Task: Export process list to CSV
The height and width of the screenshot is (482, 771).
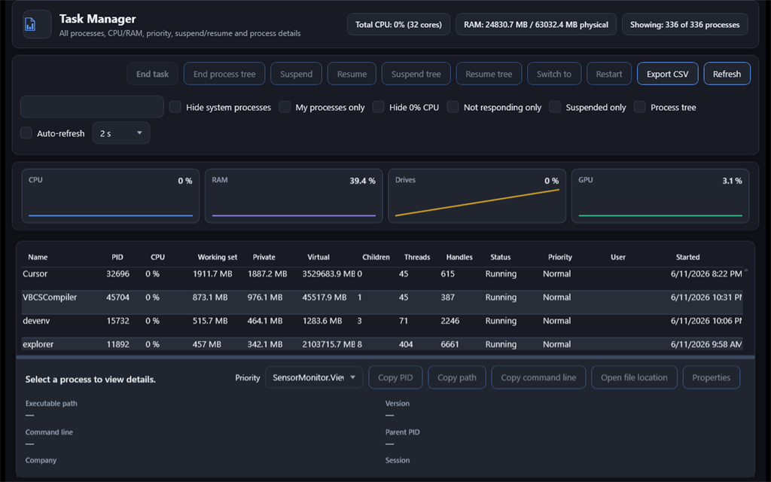Action: pyautogui.click(x=667, y=74)
